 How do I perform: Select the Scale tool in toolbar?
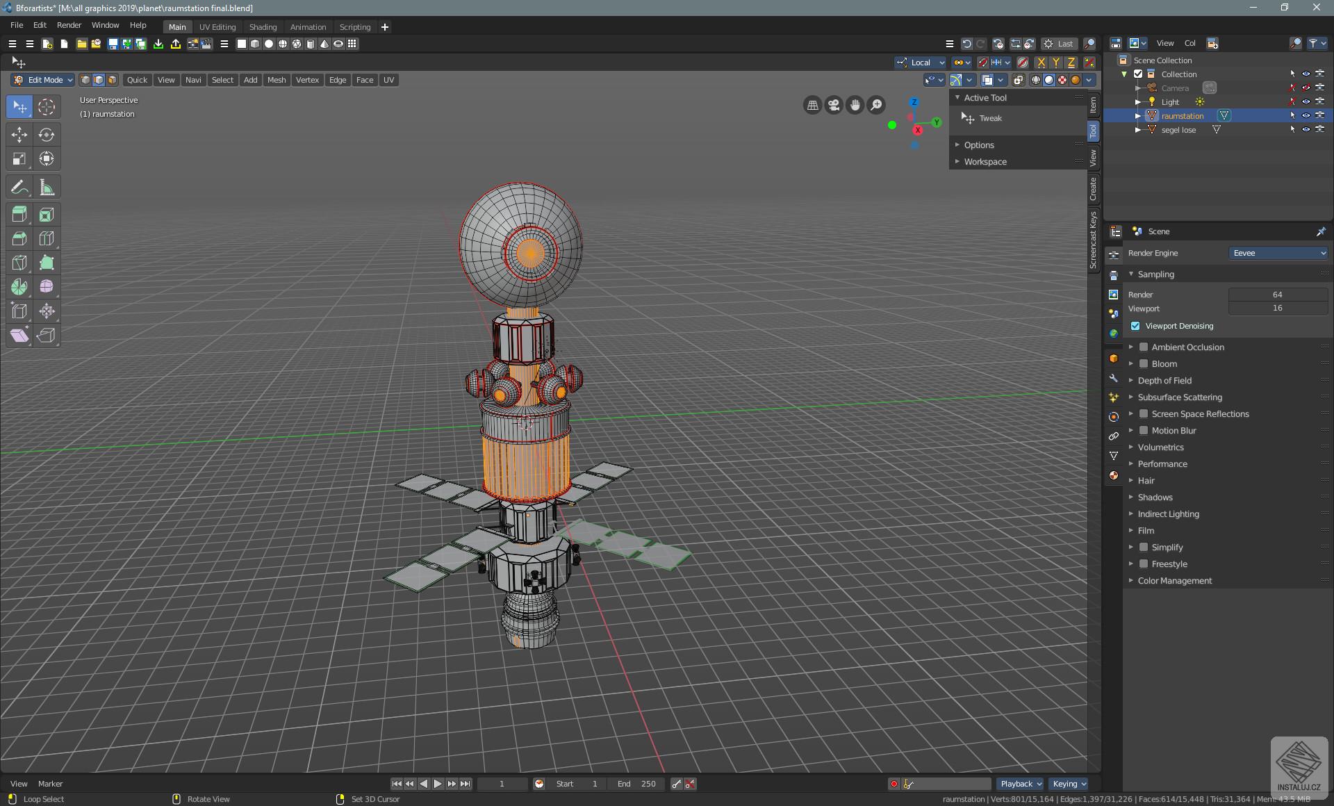click(19, 159)
